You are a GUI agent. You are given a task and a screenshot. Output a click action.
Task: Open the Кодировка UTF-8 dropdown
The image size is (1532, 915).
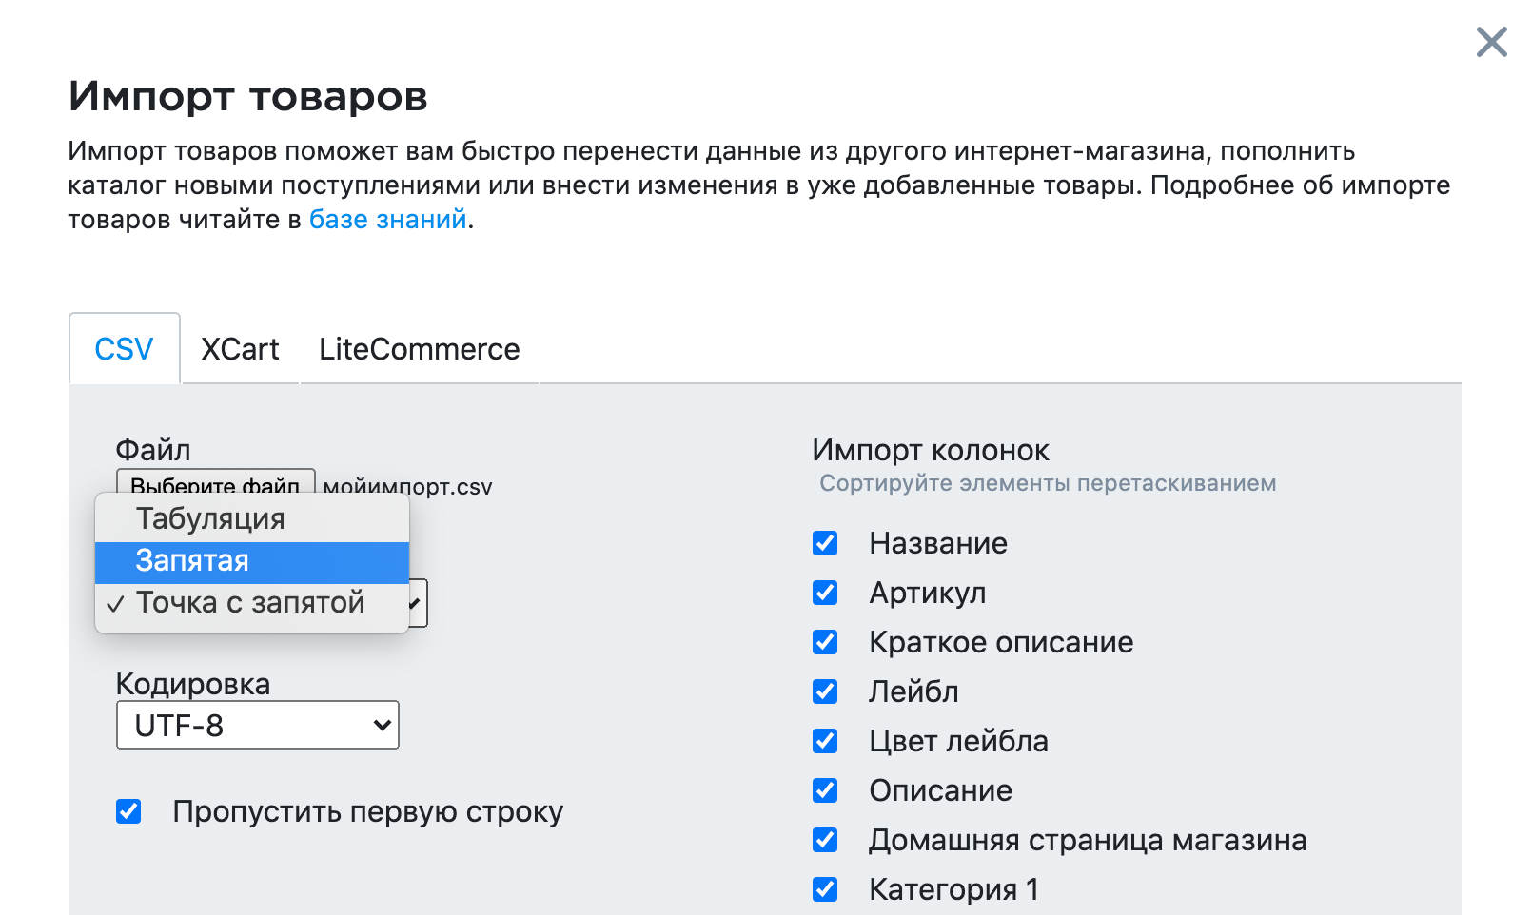tap(257, 726)
